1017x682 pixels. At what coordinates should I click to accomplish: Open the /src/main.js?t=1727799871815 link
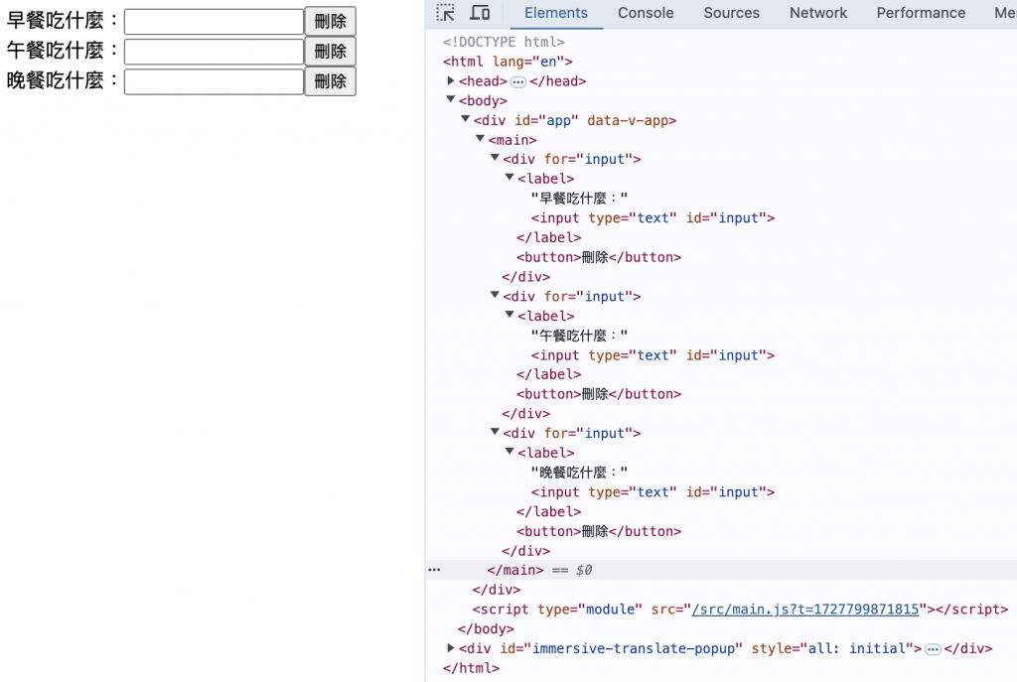[804, 610]
